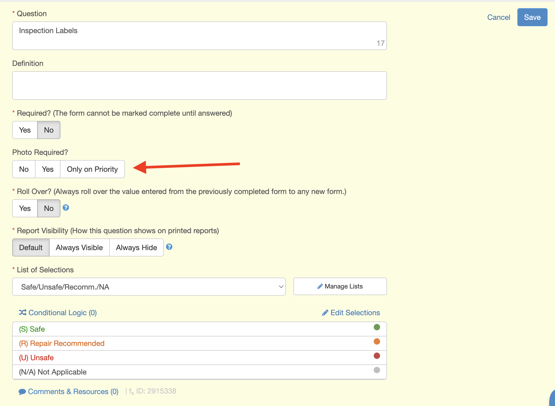
Task: Expand Conditional Logic (0) section
Action: pos(63,313)
